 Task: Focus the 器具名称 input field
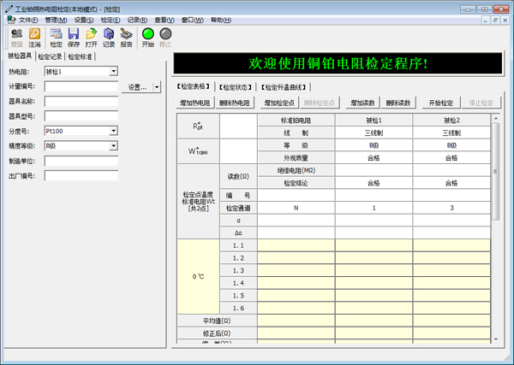[81, 102]
